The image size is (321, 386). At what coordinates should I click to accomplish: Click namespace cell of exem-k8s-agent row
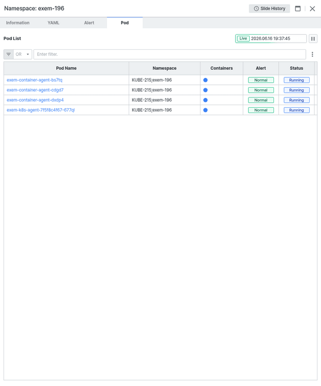(164, 110)
